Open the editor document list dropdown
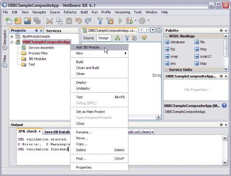 (x=153, y=30)
